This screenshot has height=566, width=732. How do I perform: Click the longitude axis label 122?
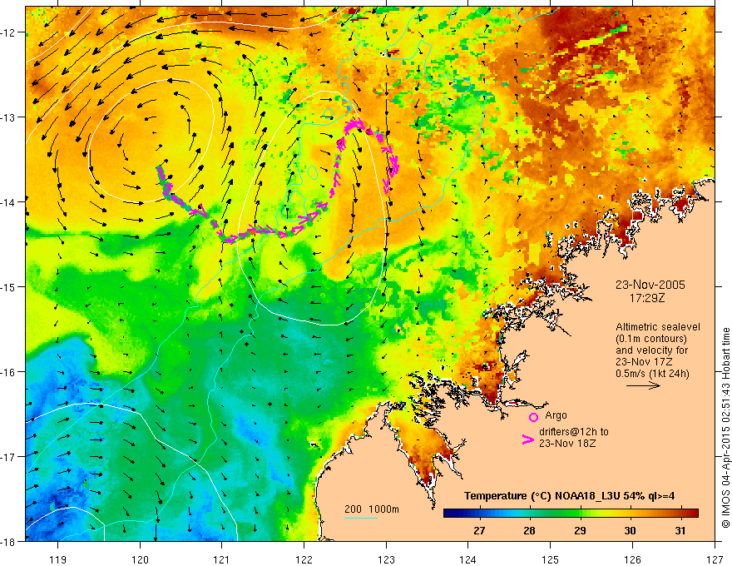304,559
